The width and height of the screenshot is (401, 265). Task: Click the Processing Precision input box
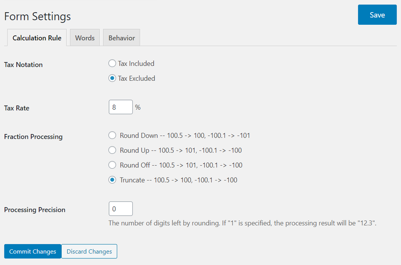click(x=121, y=209)
